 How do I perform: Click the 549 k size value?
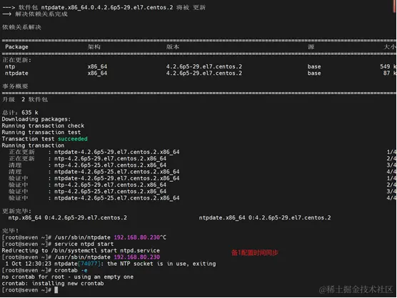(x=388, y=66)
